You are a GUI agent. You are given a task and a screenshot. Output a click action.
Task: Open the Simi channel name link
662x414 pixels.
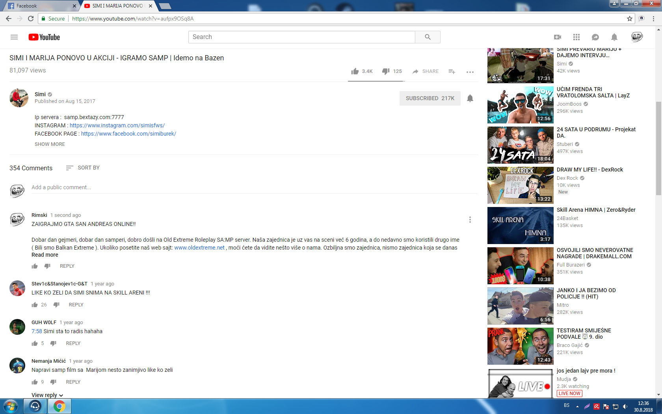(40, 94)
